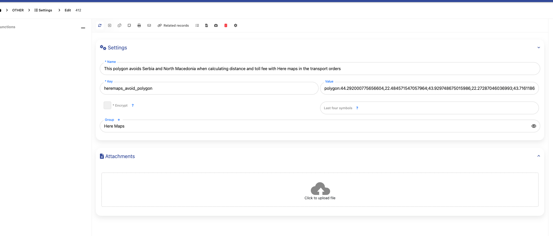This screenshot has height=236, width=553.
Task: Toggle the Encrypt checkbox
Action: [107, 105]
